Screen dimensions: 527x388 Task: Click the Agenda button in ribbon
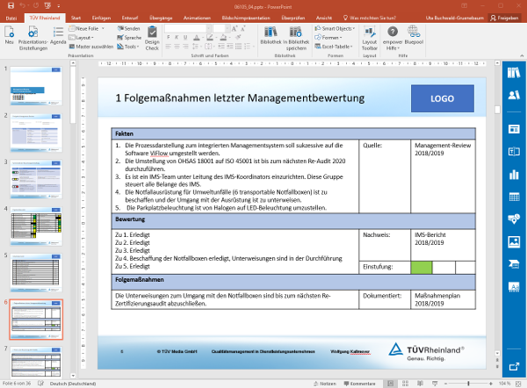point(58,35)
